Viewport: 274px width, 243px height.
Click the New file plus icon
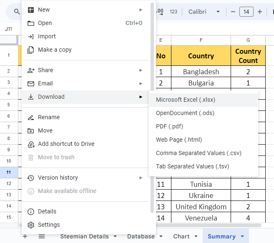(30, 10)
